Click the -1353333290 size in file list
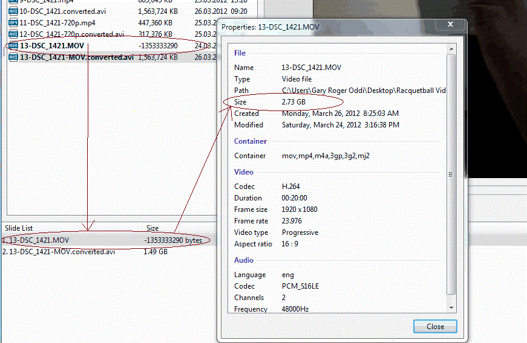The image size is (527, 343). click(158, 46)
